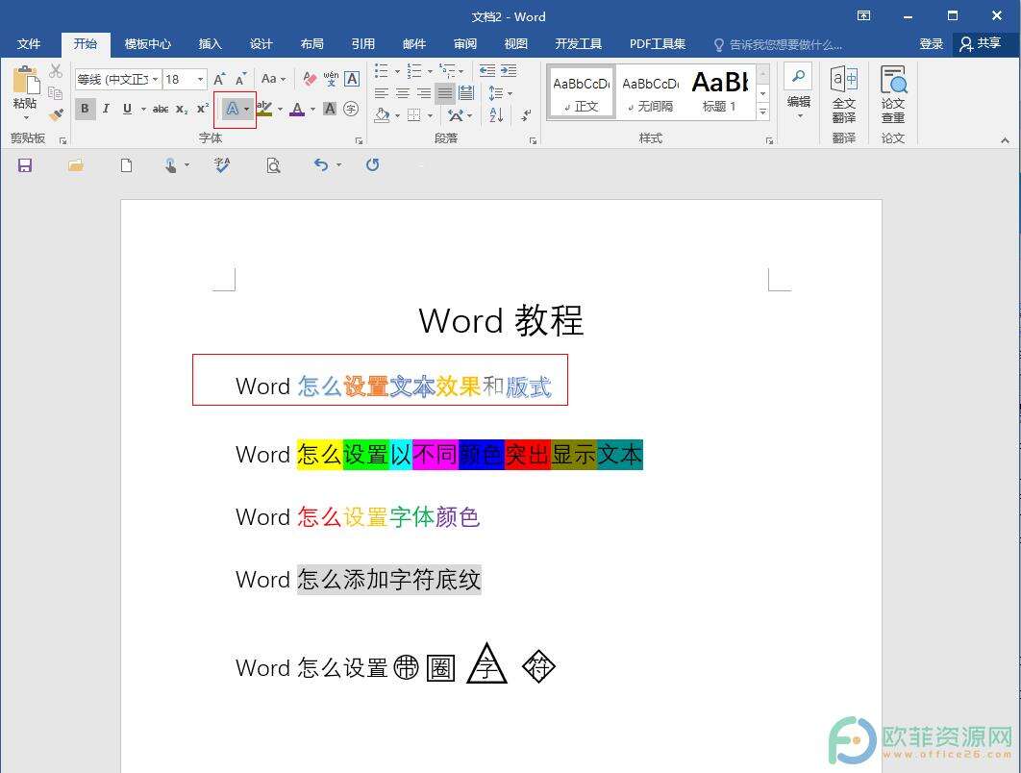Switch to the 审阅 (Review) tab
The height and width of the screenshot is (773, 1021).
pos(465,43)
